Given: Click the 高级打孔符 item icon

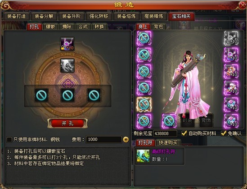Looking at the screenshot, I should coord(143,156).
